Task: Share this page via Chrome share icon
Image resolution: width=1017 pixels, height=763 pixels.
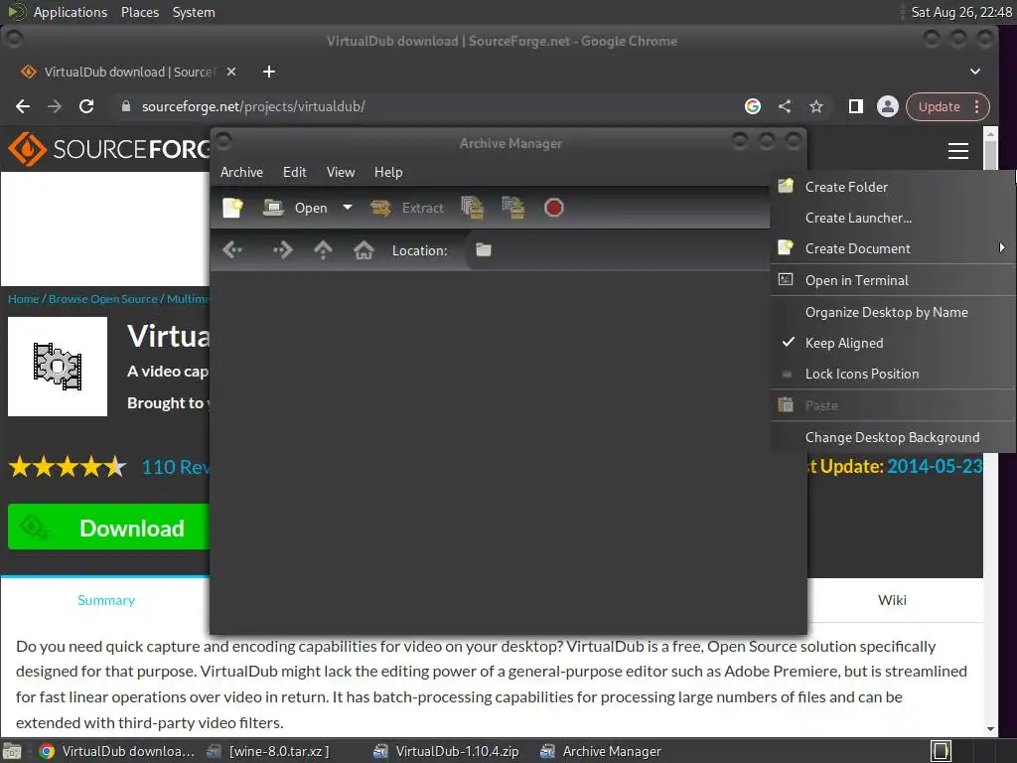Action: click(785, 106)
